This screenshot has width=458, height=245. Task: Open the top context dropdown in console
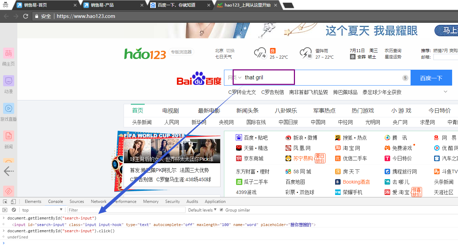[42, 210]
